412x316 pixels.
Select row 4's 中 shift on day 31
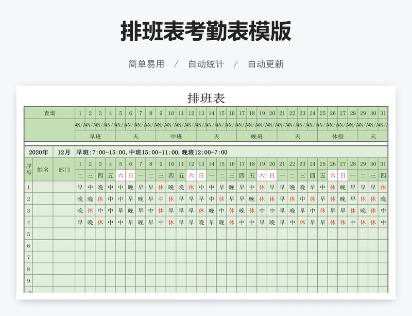click(383, 222)
